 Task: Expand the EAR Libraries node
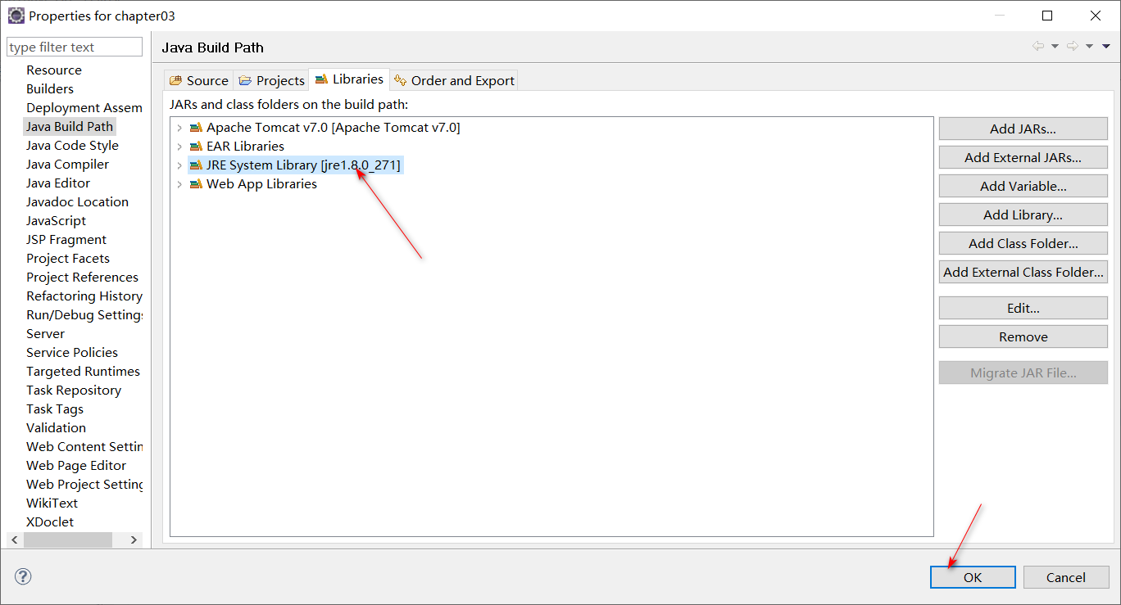coord(179,147)
